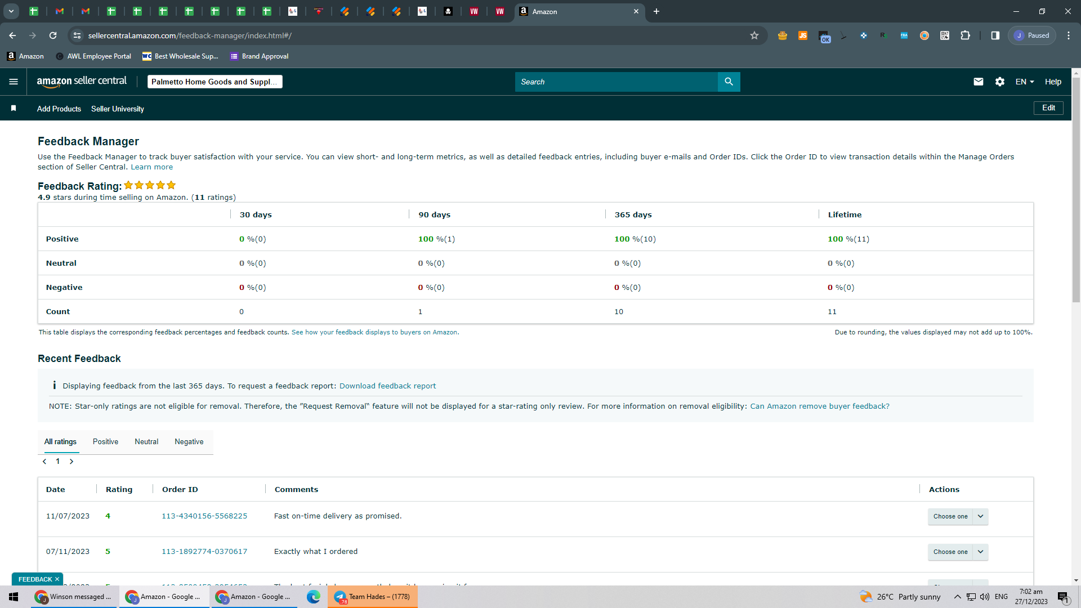Open Chrome three-dot menu
The width and height of the screenshot is (1081, 608).
click(x=1069, y=35)
